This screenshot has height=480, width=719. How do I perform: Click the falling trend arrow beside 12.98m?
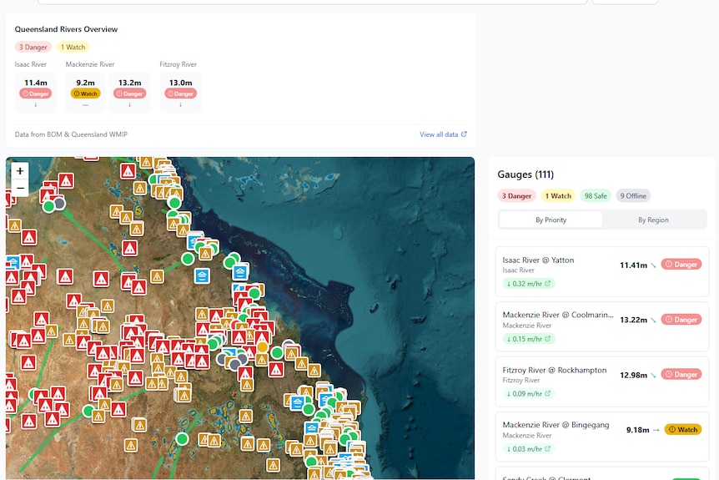tap(653, 376)
